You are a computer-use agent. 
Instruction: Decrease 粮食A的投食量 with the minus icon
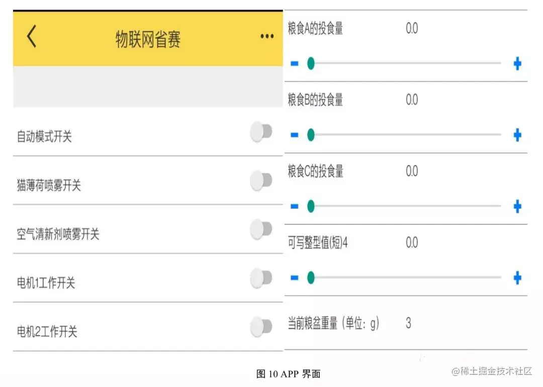pos(294,63)
